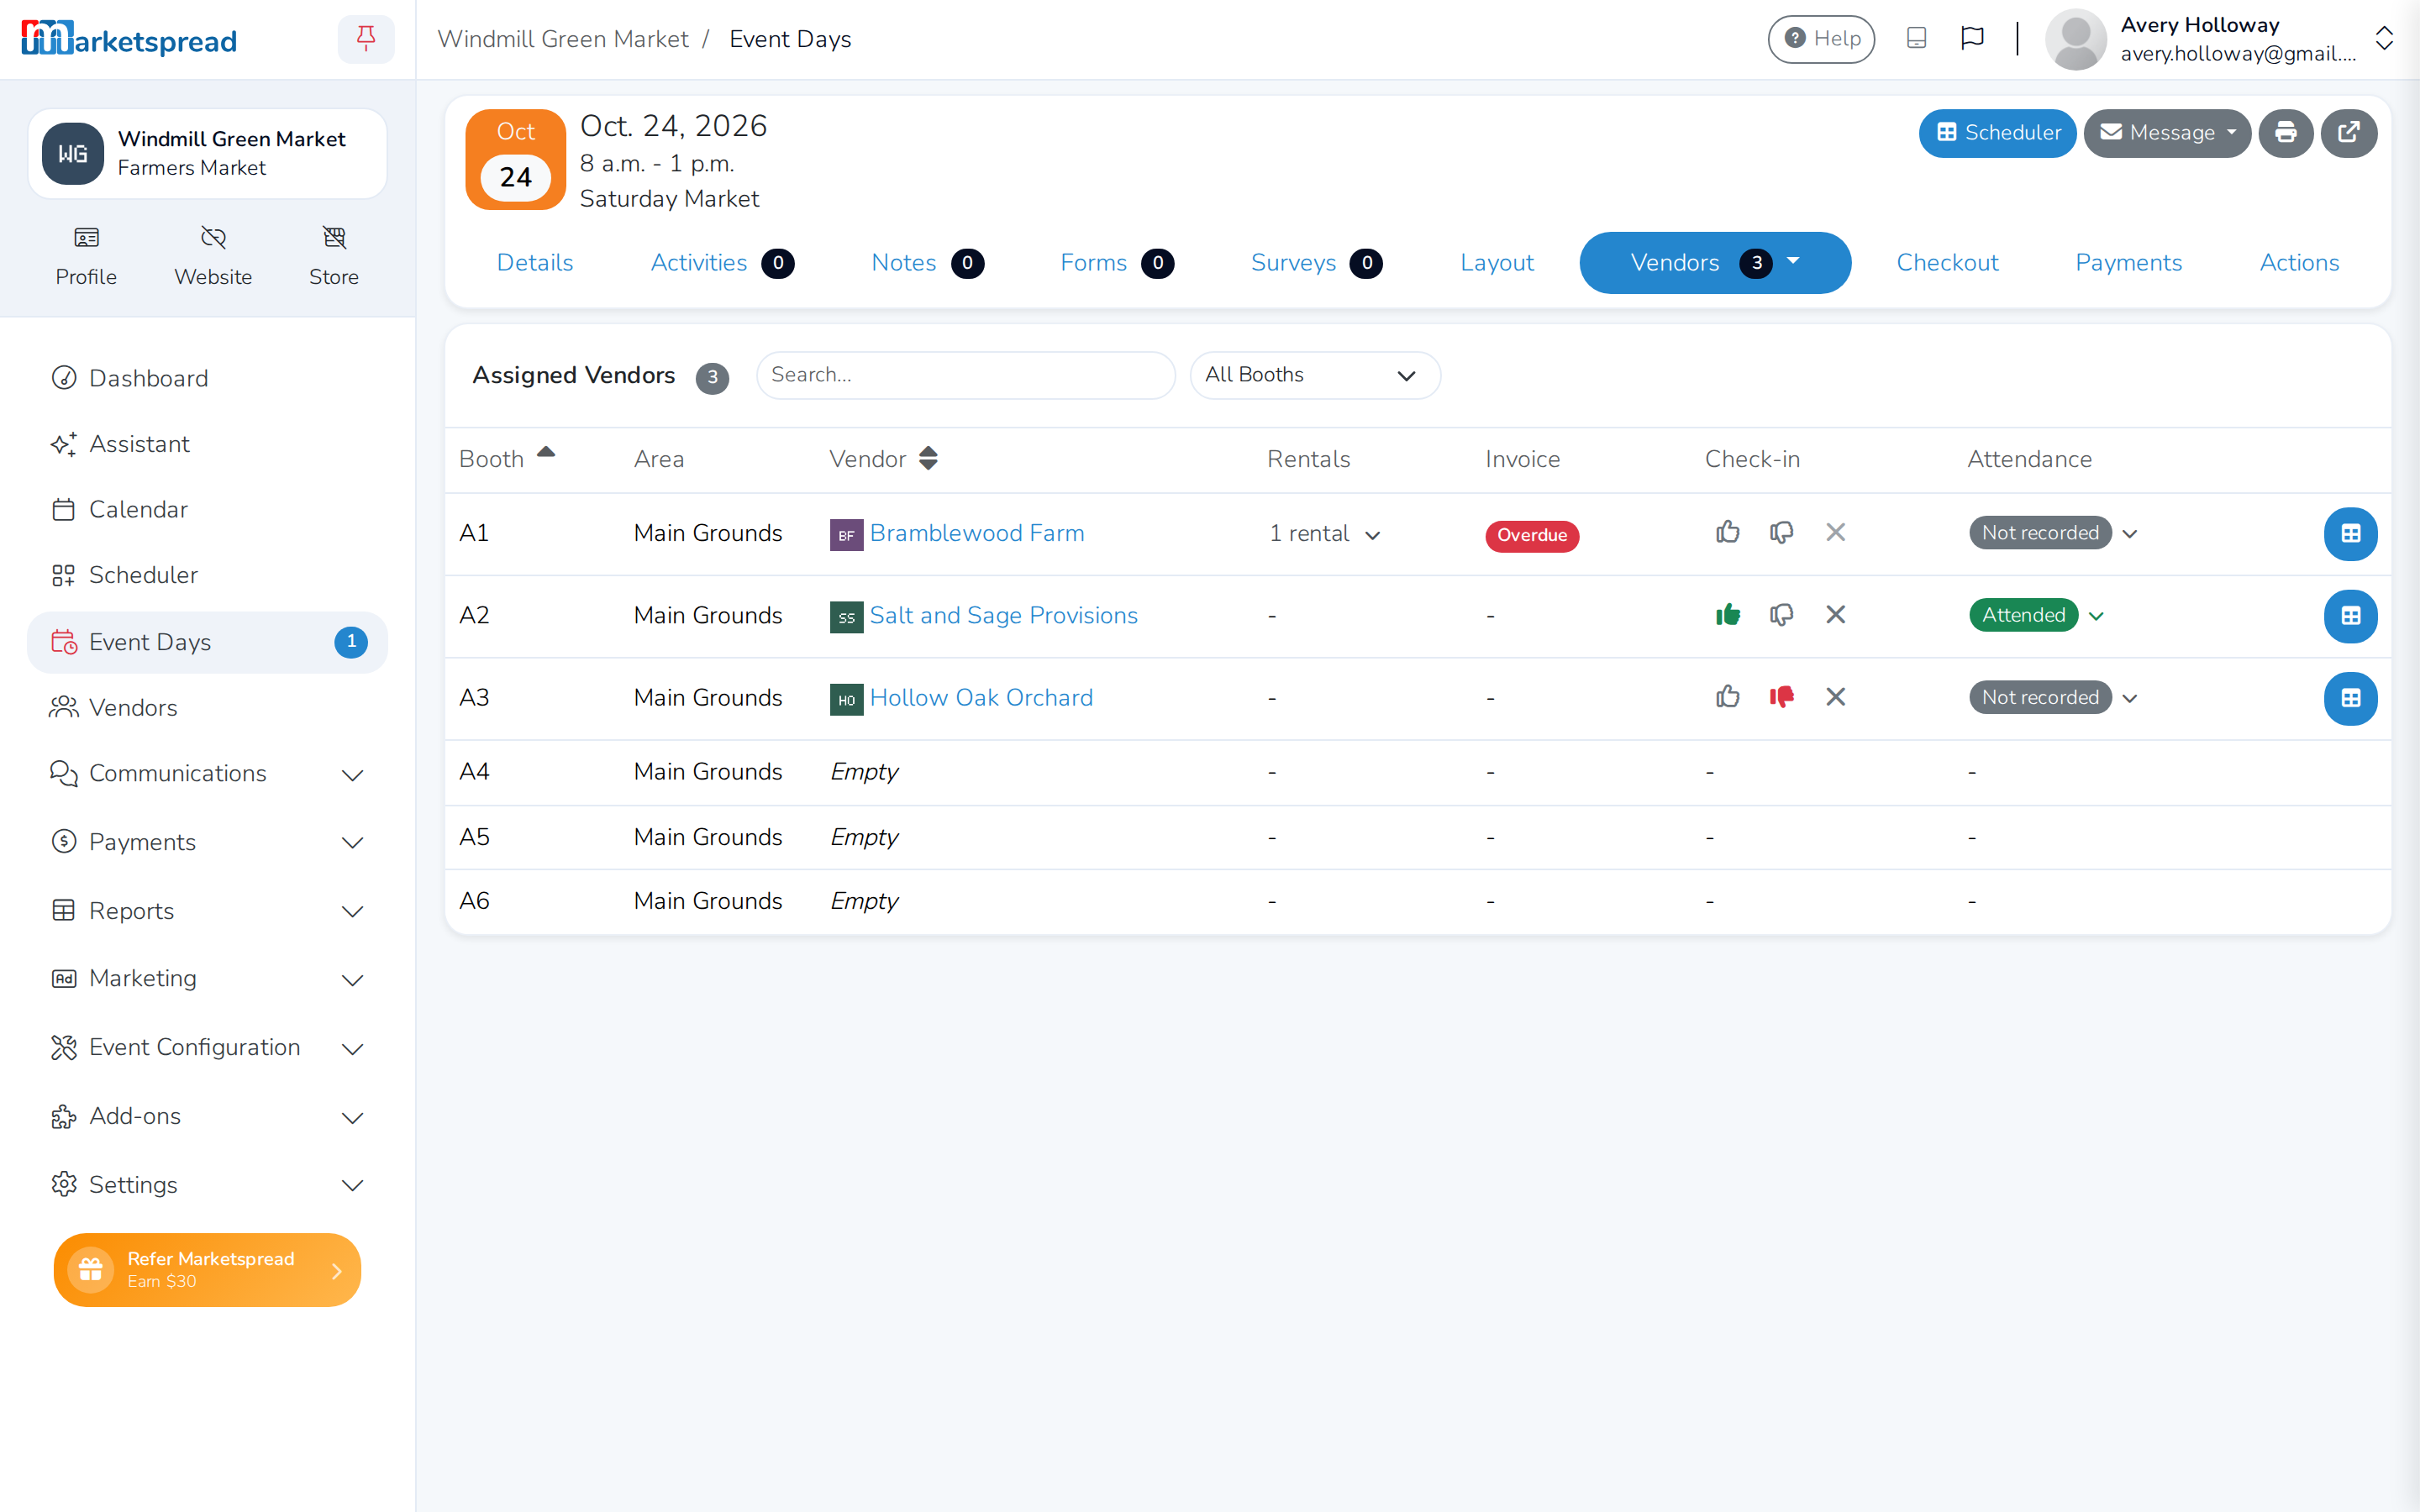
Task: Go to Dashboard in sidebar
Action: pyautogui.click(x=207, y=378)
